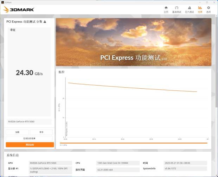Maximize the 3DMark window
218x177 pixels.
click(207, 2)
